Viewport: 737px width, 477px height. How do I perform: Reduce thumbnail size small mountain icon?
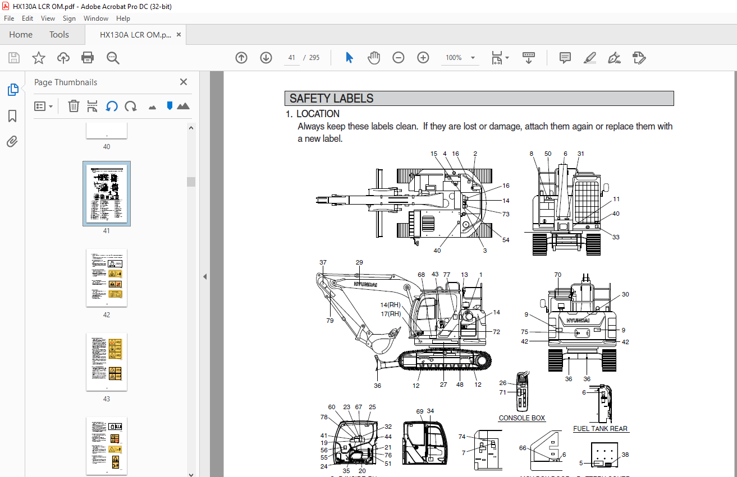(x=152, y=106)
